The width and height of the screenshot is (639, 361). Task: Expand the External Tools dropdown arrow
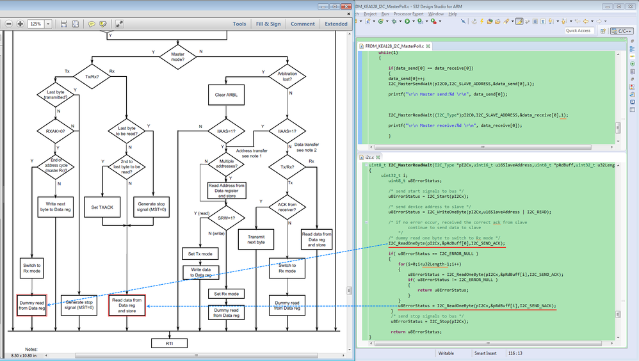click(x=440, y=21)
